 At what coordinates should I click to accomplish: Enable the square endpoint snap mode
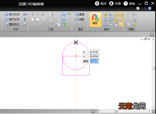pos(111,19)
